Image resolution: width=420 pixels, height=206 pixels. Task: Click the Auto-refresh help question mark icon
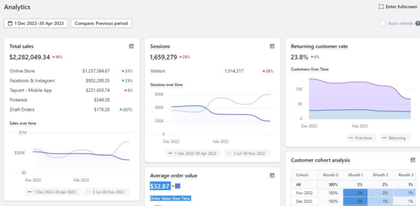click(x=417, y=24)
